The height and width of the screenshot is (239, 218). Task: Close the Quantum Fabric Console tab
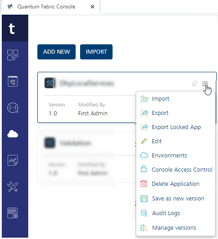pyautogui.click(x=93, y=7)
